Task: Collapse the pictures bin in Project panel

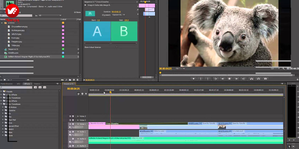Action: click(2, 23)
